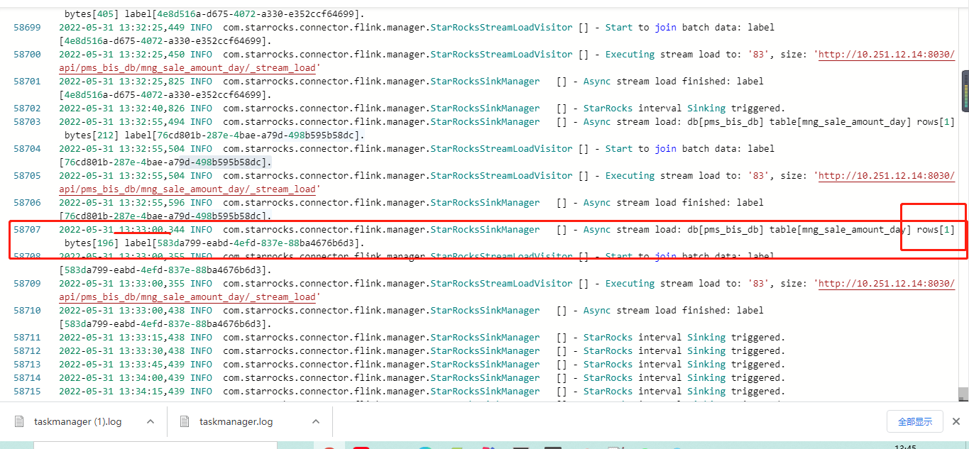This screenshot has width=969, height=449.
Task: Click line number 58707
Action: 27,229
